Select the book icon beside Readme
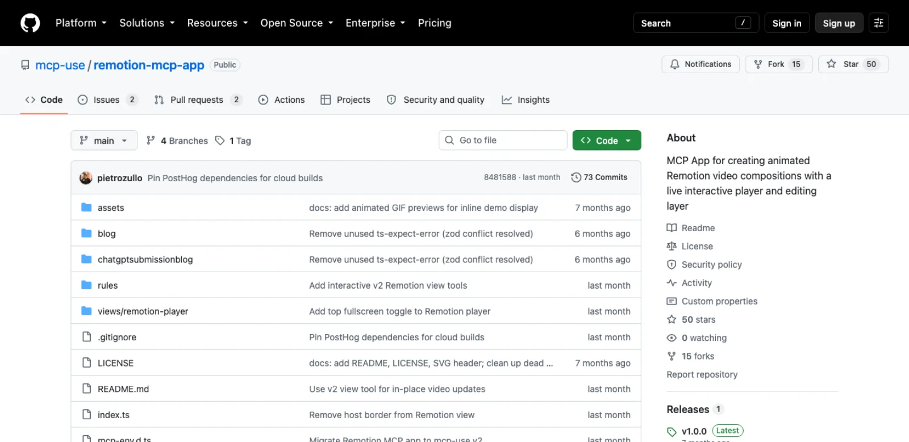 (672, 228)
